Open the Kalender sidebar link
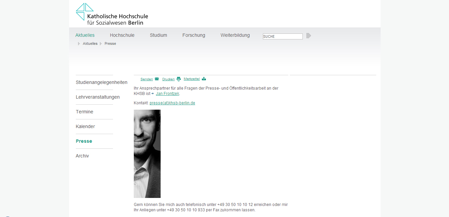 [x=85, y=126]
